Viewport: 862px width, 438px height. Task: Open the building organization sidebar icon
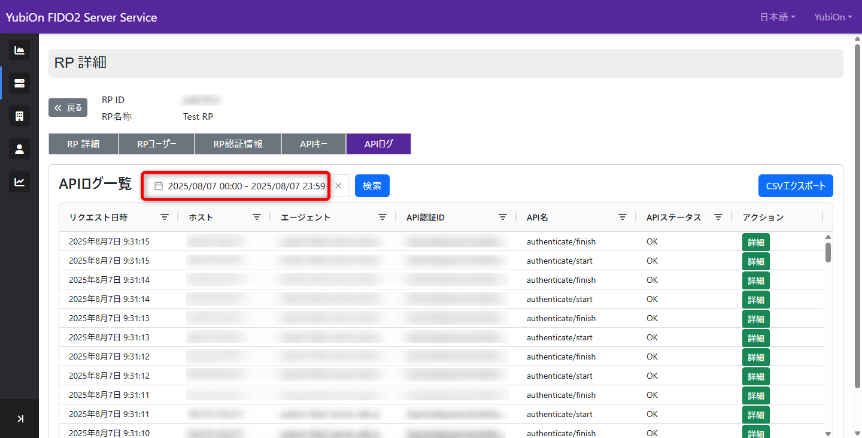pos(19,116)
